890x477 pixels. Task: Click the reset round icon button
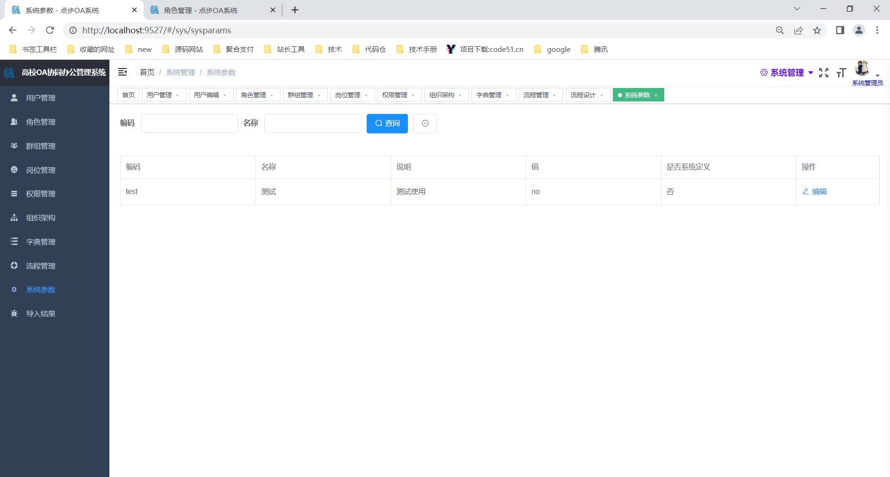(425, 123)
